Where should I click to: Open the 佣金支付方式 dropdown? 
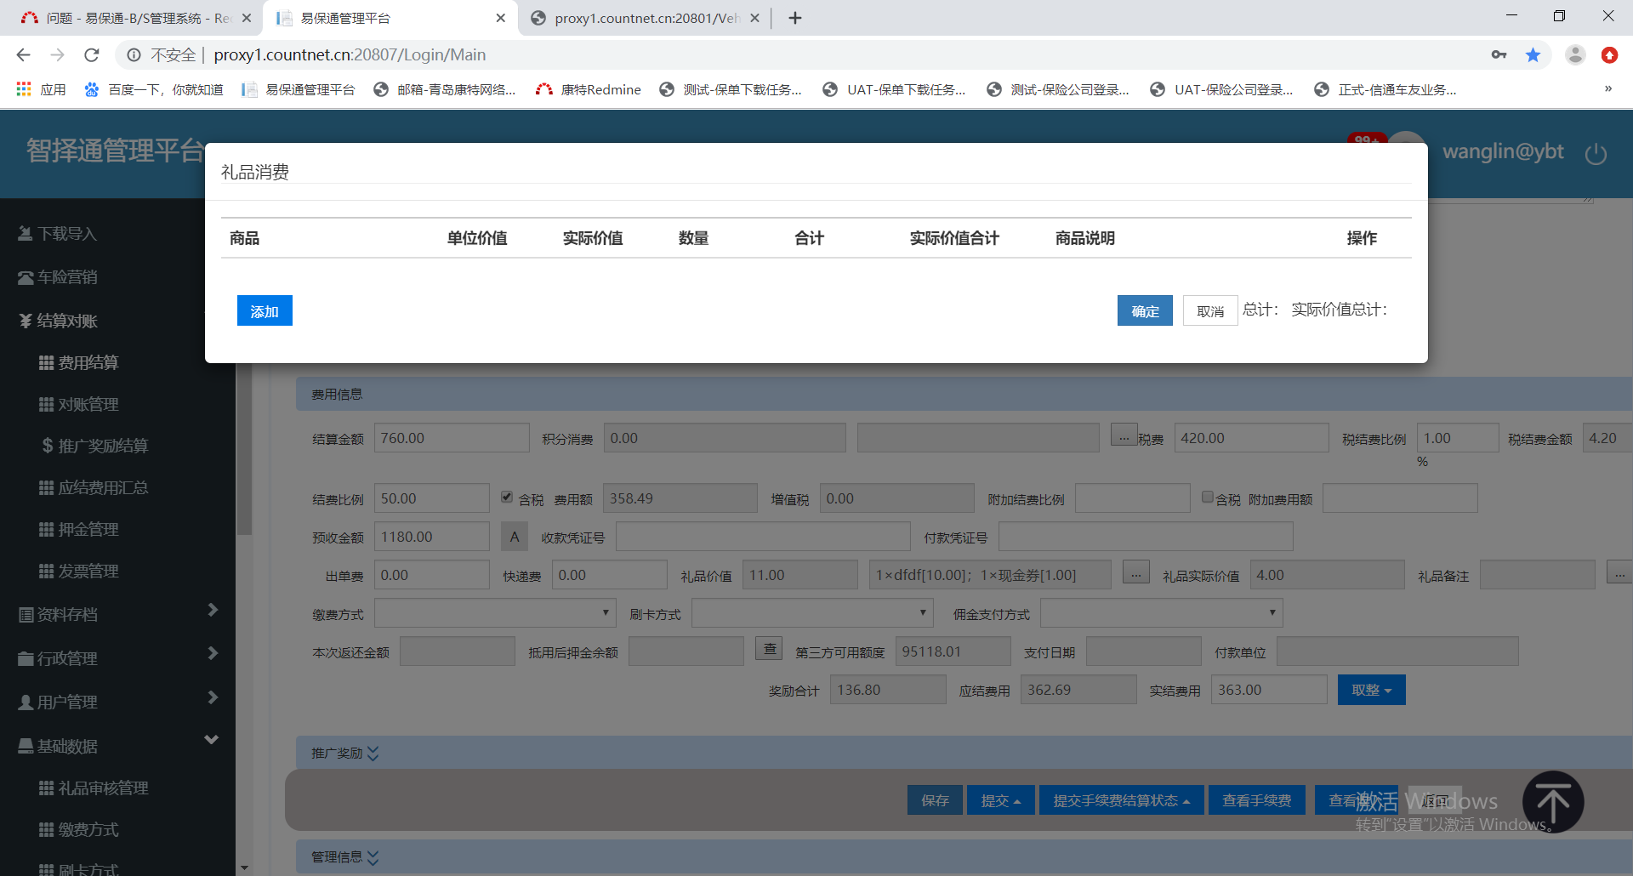[x=1160, y=613]
